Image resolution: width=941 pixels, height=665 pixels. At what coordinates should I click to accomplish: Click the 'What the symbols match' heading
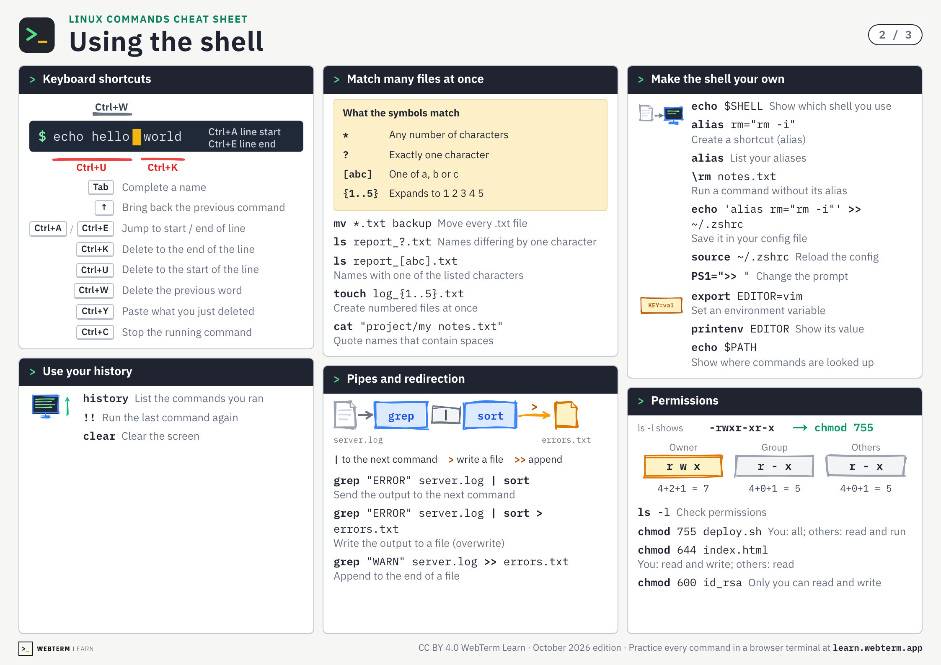pyautogui.click(x=401, y=113)
